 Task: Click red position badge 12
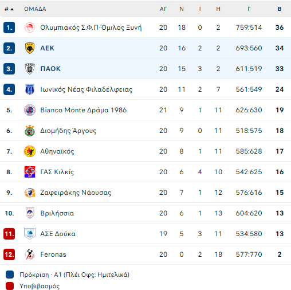9,254
